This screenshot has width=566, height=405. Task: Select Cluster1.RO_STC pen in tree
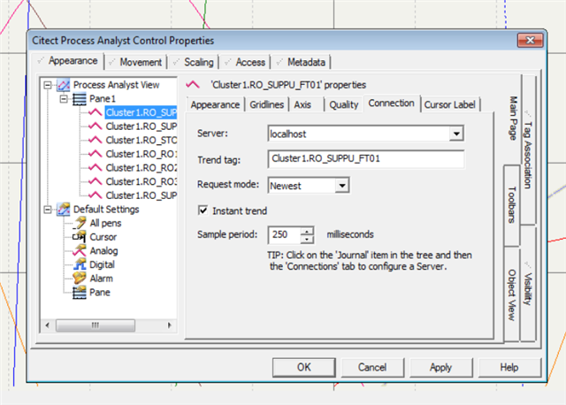[141, 140]
